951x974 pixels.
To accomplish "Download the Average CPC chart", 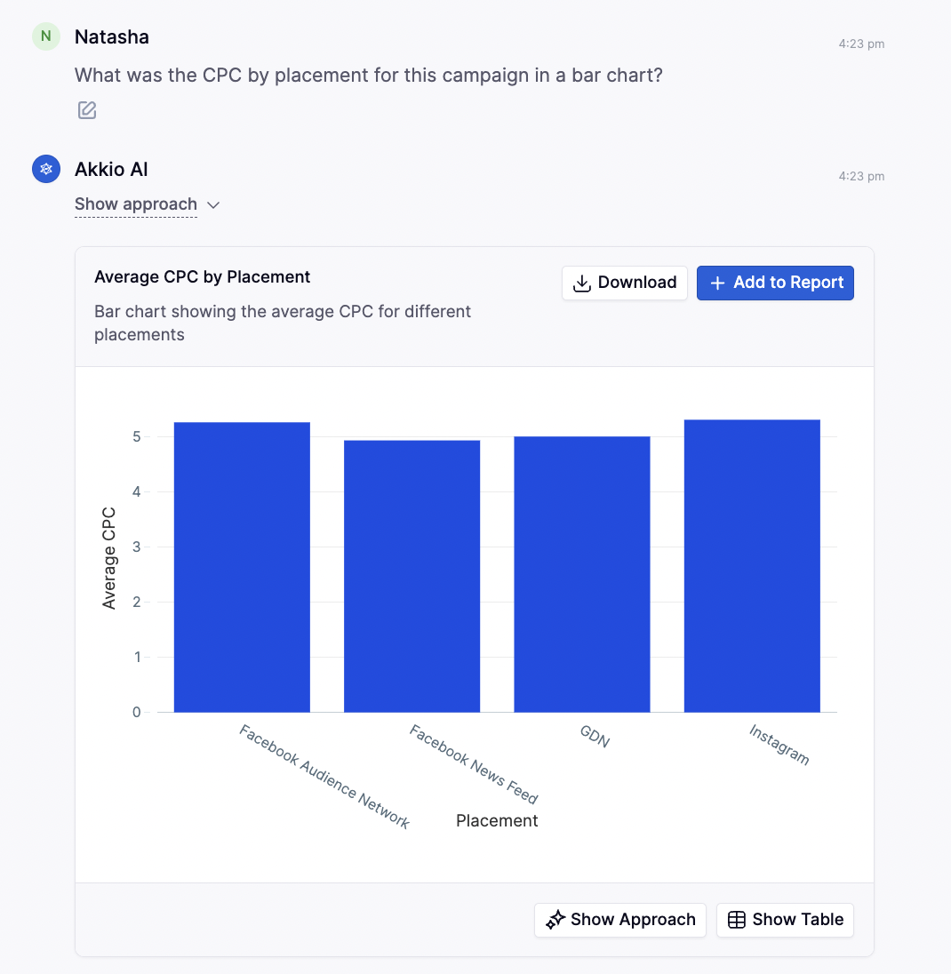I will click(624, 283).
